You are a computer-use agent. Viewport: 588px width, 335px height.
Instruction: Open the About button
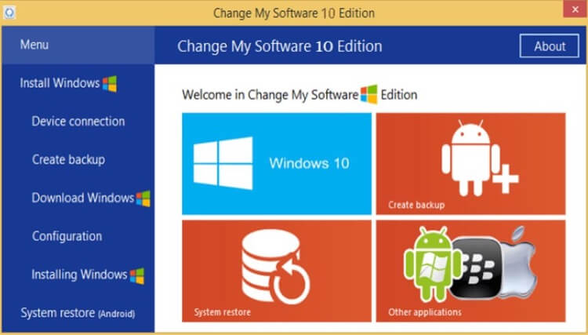click(x=550, y=46)
